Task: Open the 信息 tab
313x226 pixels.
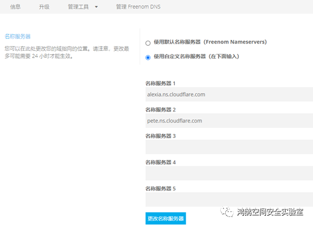Action: (x=15, y=7)
